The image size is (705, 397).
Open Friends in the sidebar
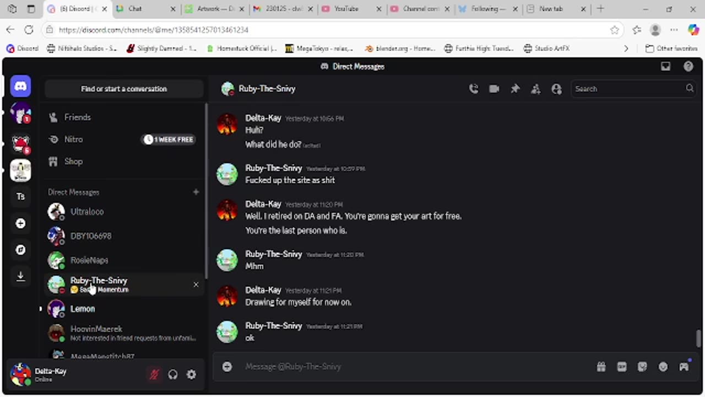pyautogui.click(x=123, y=117)
